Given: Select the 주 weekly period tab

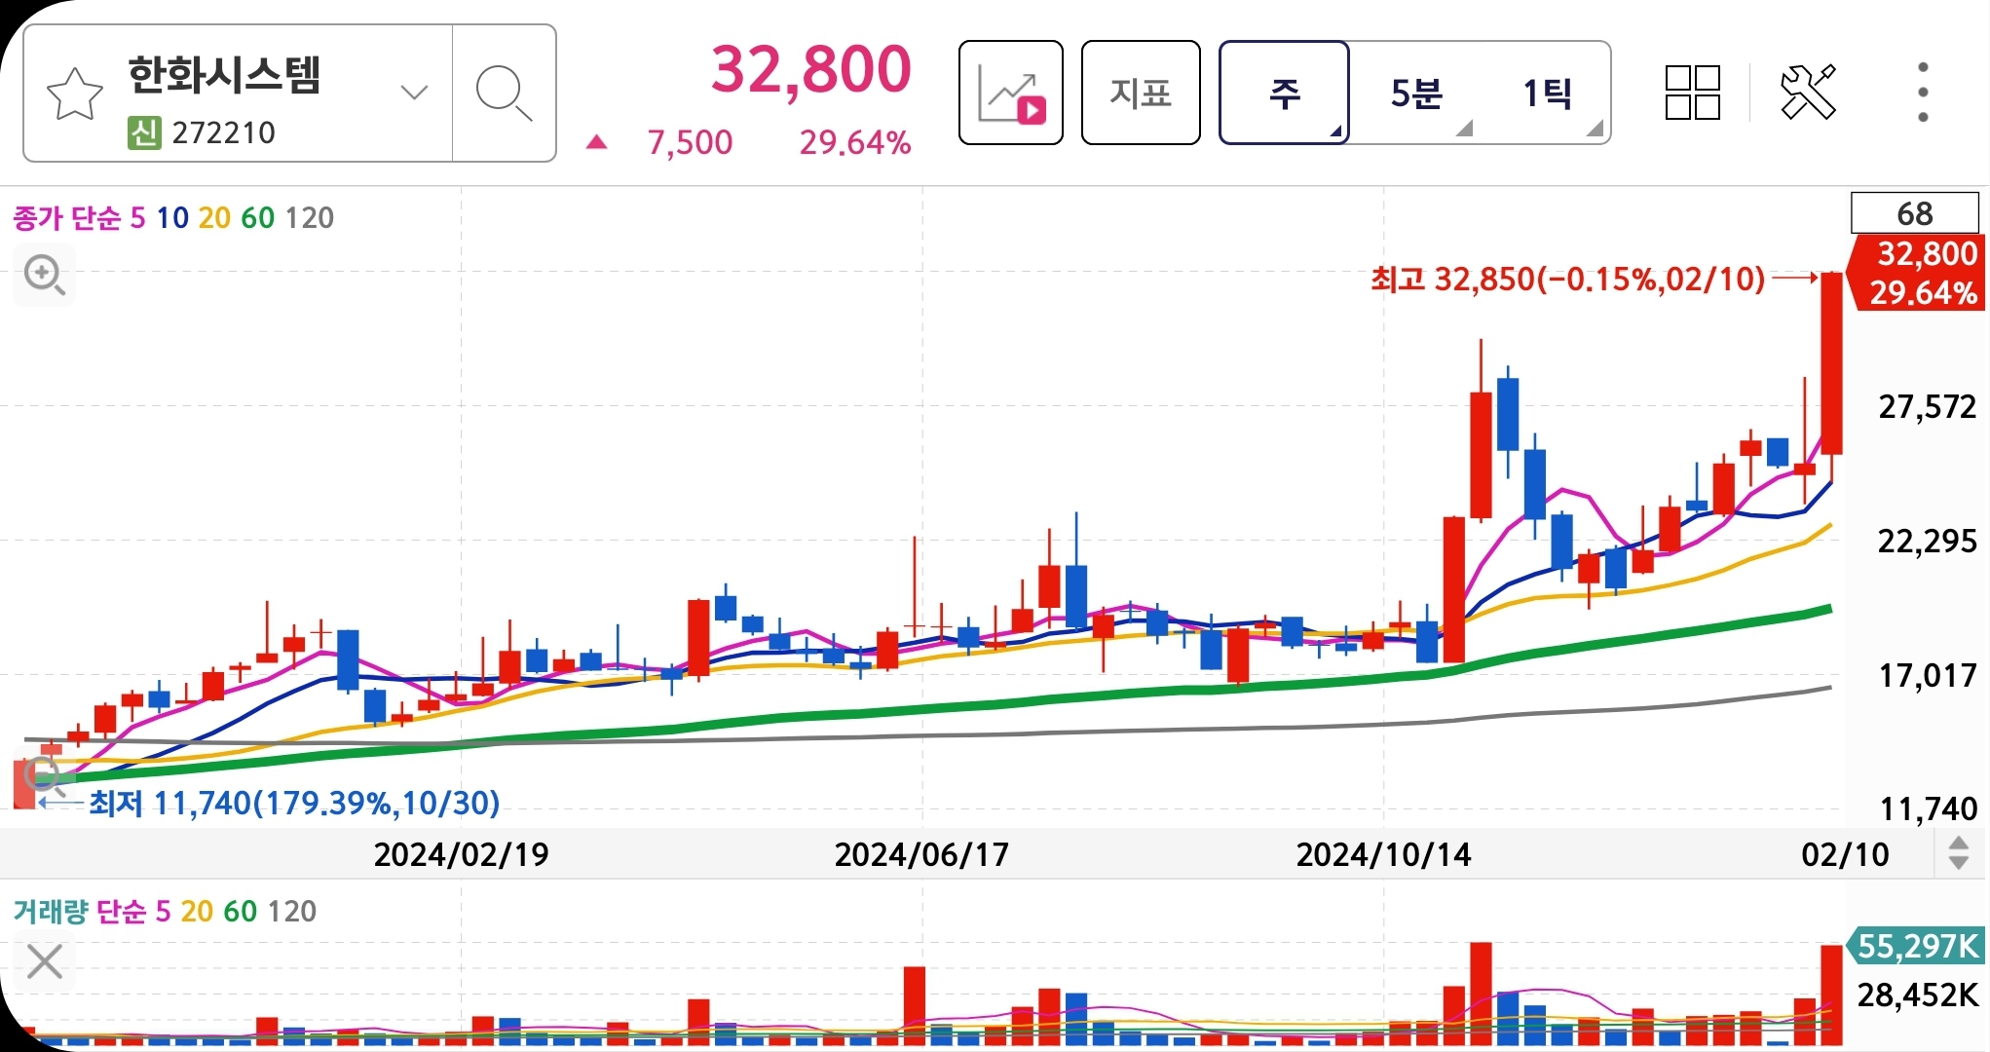Looking at the screenshot, I should point(1284,94).
